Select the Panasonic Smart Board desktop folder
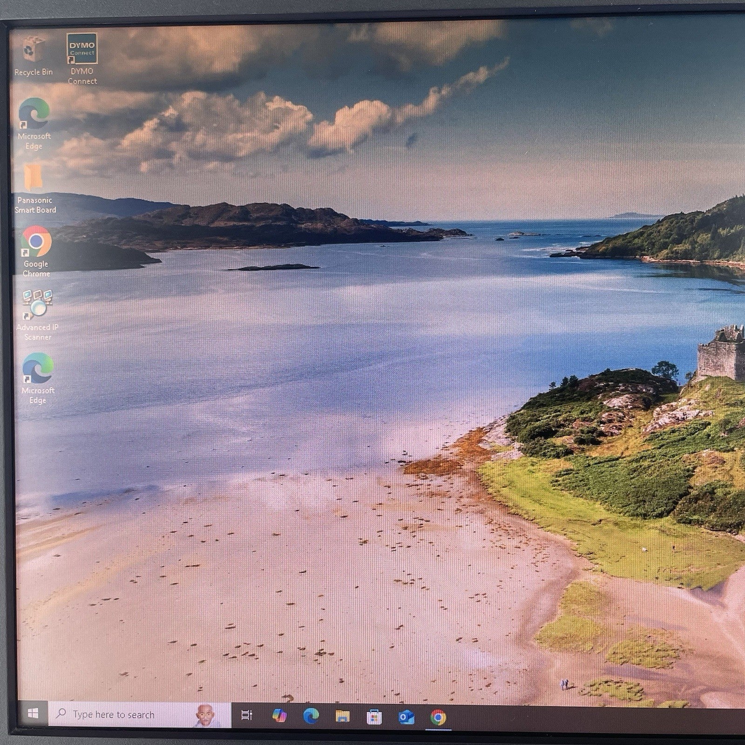Screen dimensions: 745x745 (34, 177)
